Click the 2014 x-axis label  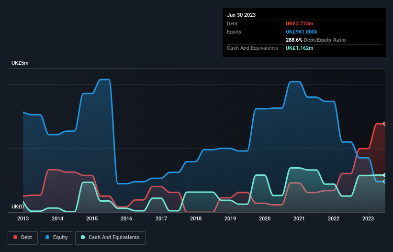coord(57,218)
